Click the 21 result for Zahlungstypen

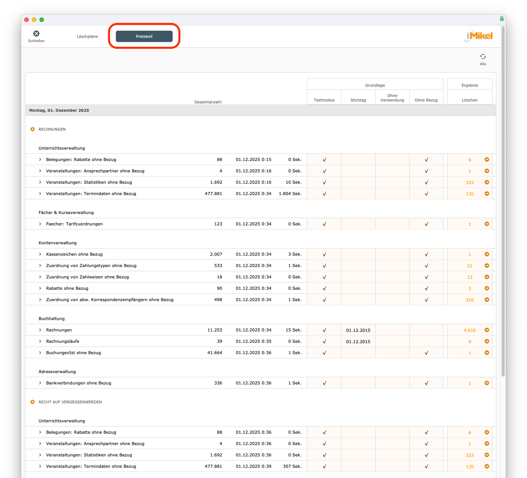[469, 266]
